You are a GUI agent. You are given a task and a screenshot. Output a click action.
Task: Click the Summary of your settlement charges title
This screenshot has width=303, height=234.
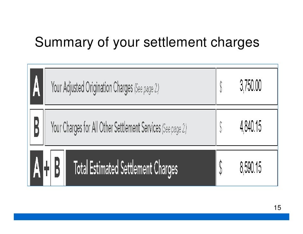click(x=147, y=43)
